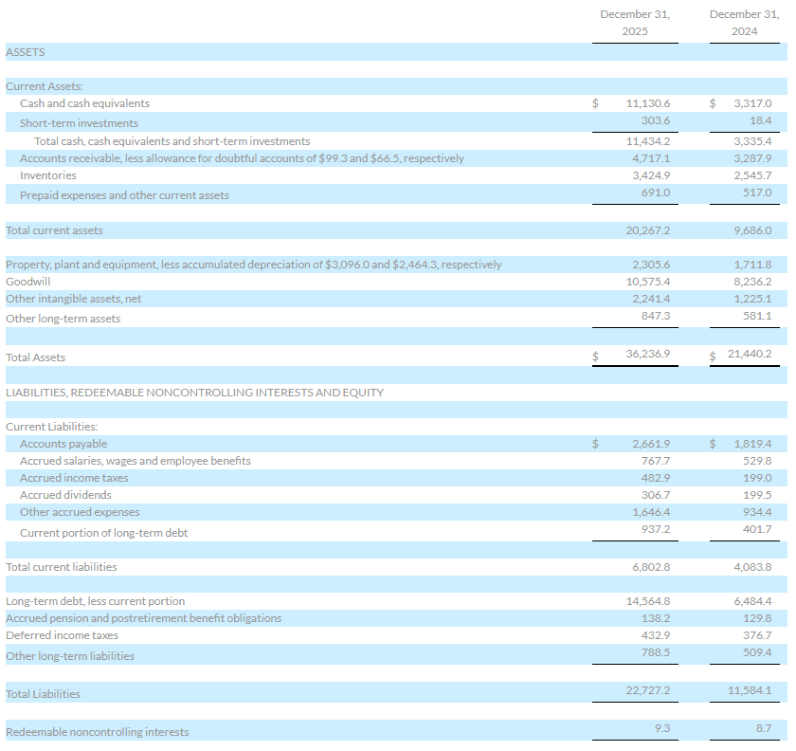The height and width of the screenshot is (751, 796).
Task: Select the 2024 Goodwill value 8,236.2
Action: pos(753,282)
